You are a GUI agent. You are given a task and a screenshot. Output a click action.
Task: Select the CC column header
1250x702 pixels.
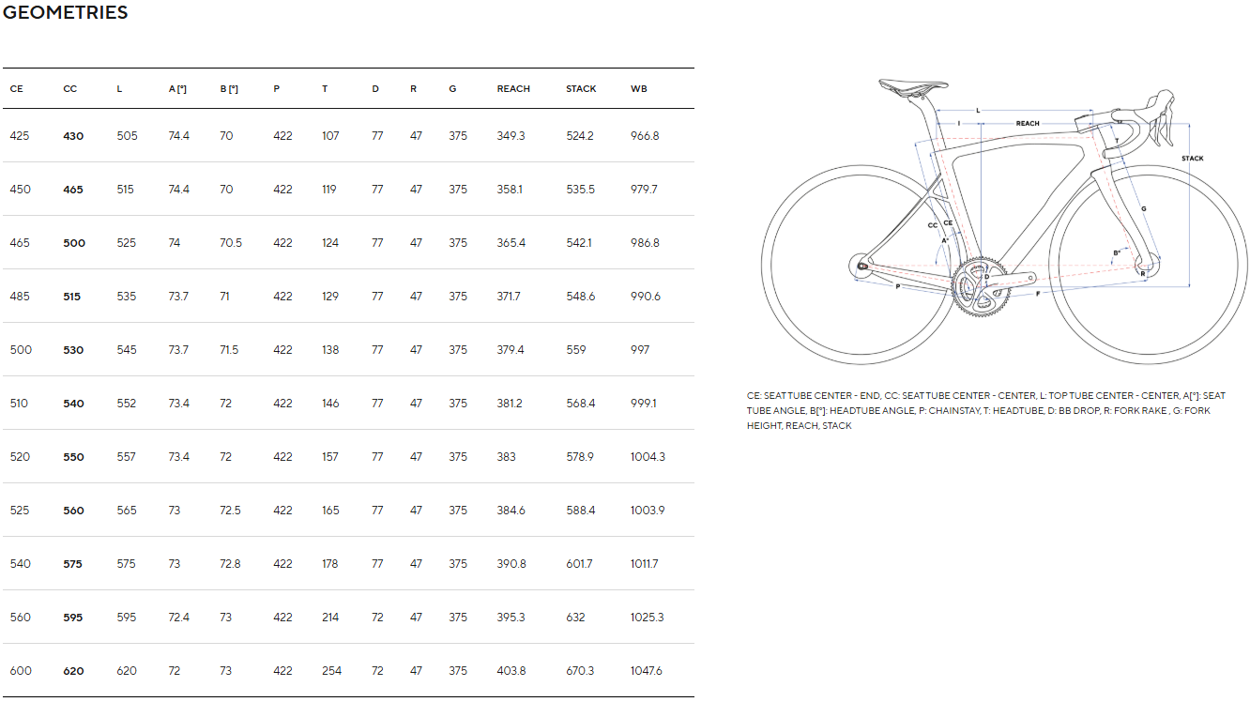[x=70, y=88]
